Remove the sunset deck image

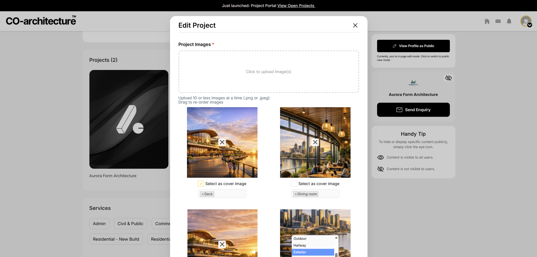[x=222, y=142]
